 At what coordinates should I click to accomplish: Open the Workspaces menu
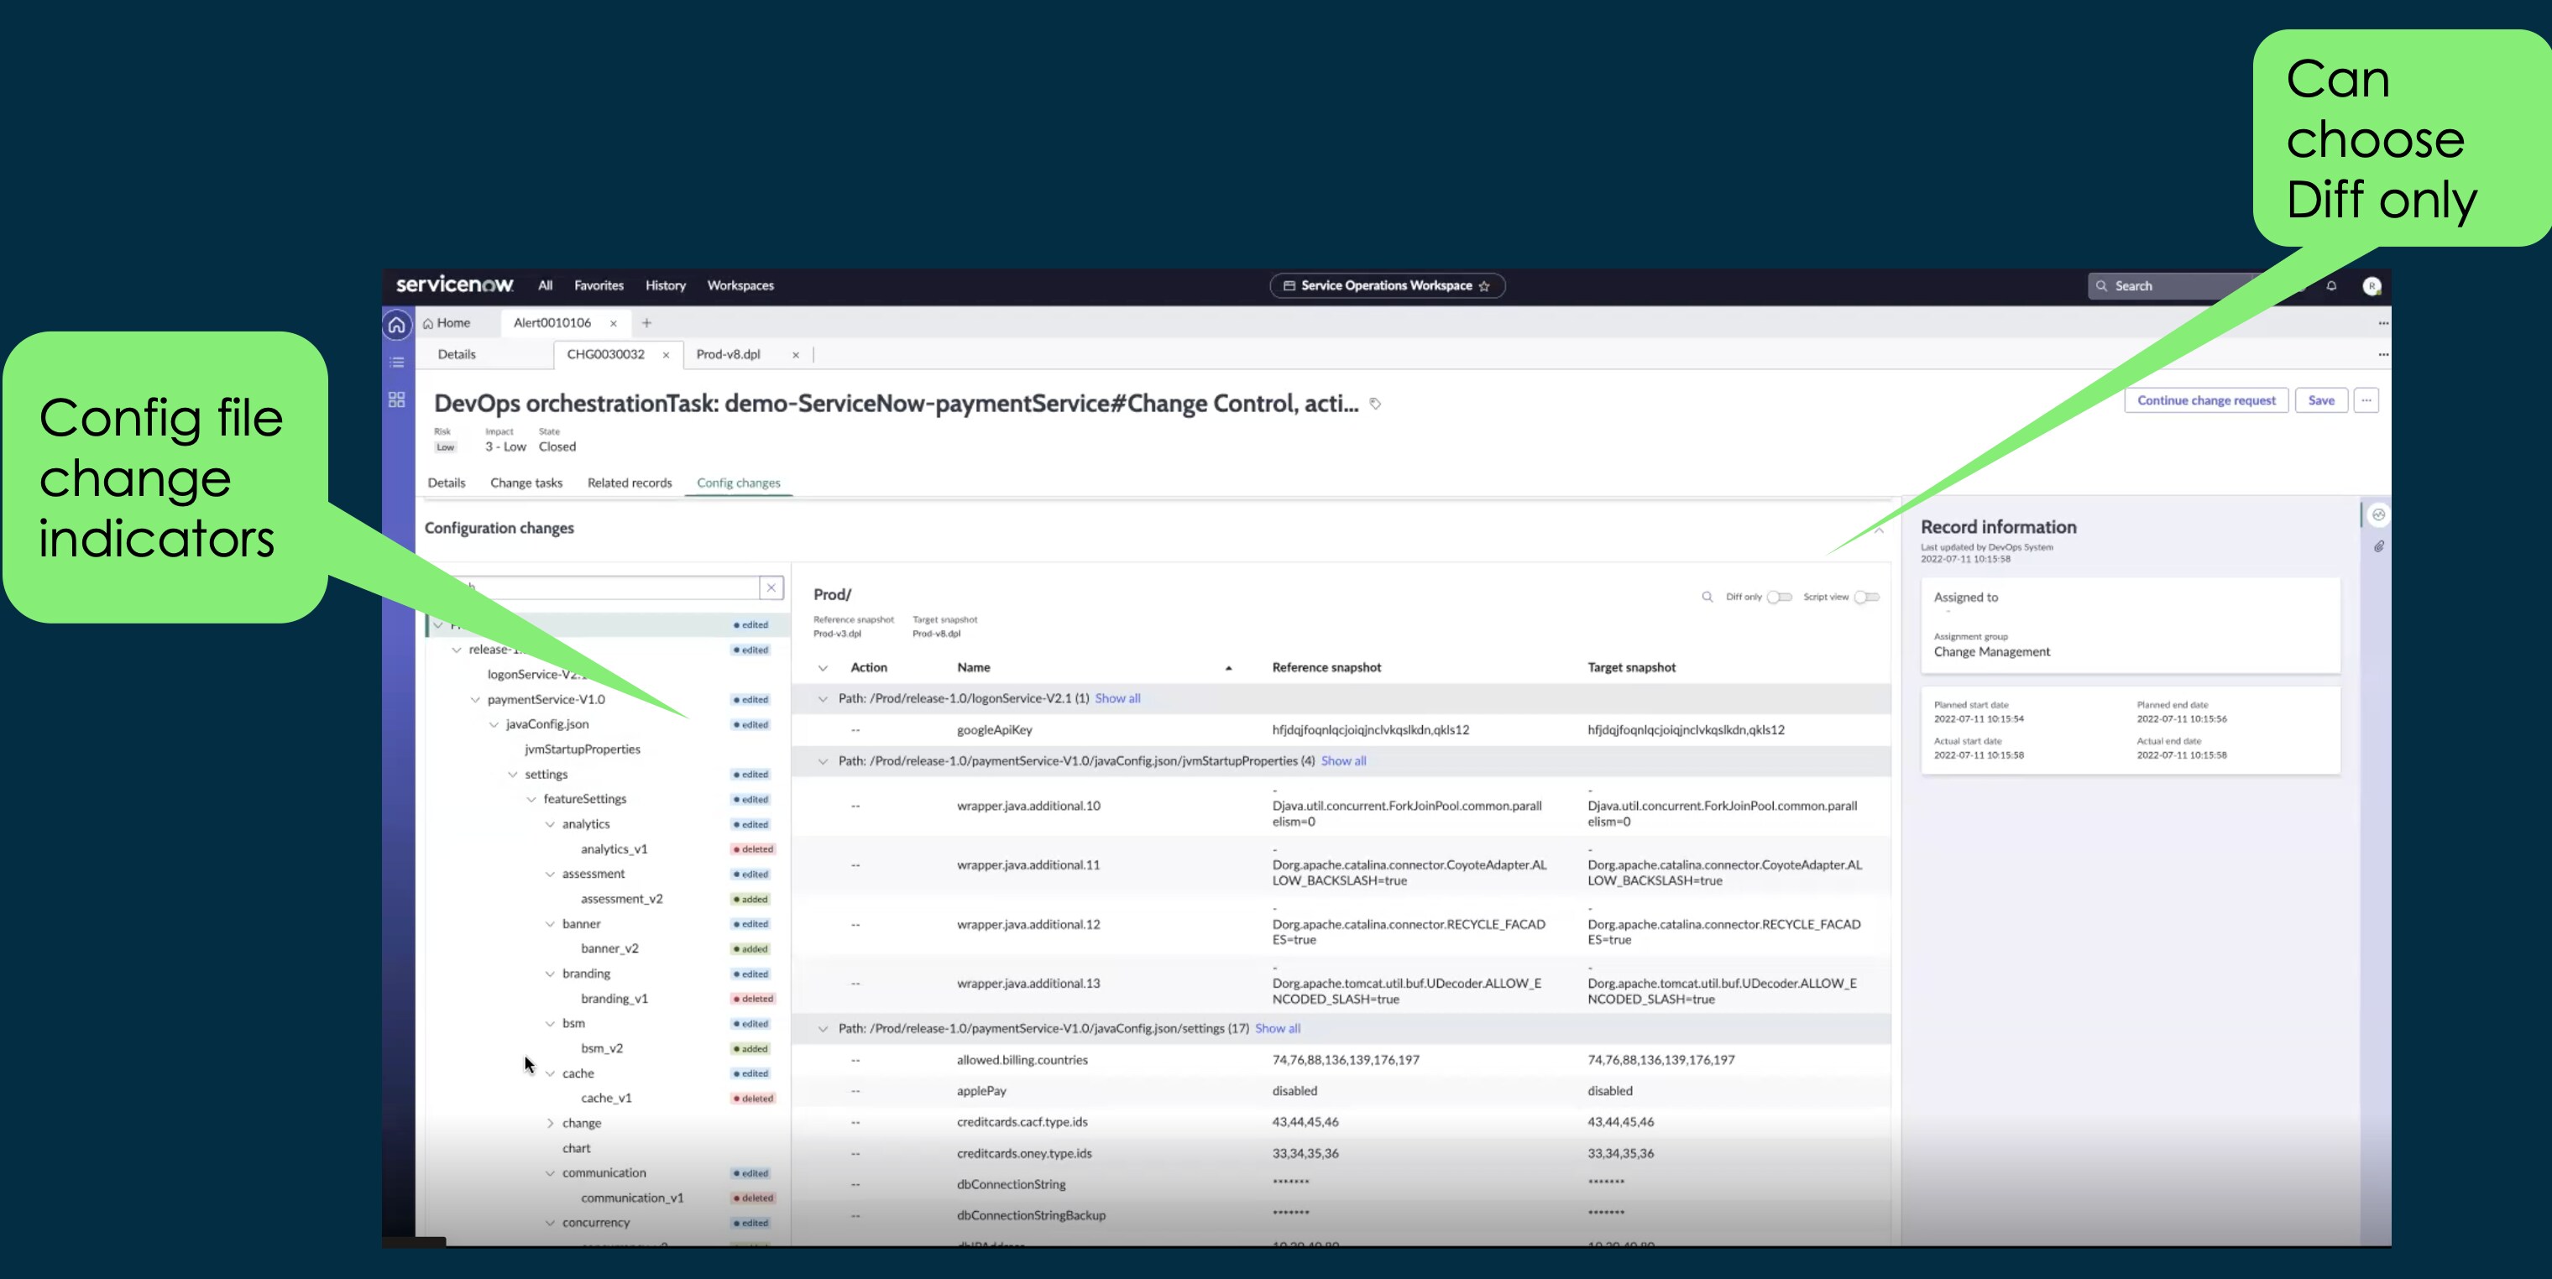(740, 285)
